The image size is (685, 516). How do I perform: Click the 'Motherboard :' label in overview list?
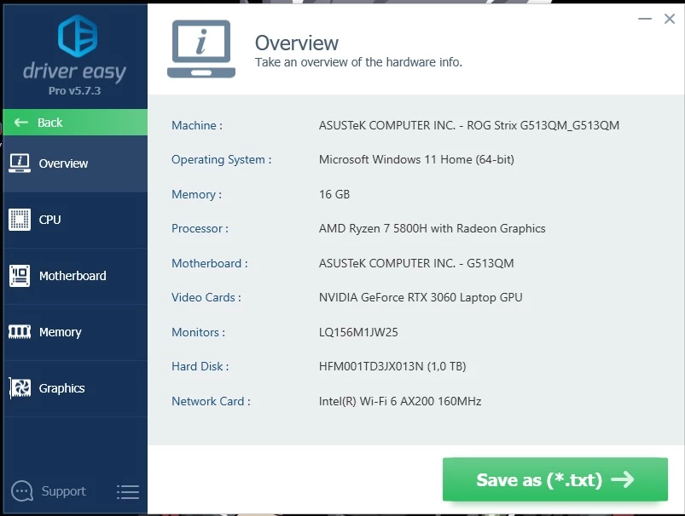(x=209, y=263)
